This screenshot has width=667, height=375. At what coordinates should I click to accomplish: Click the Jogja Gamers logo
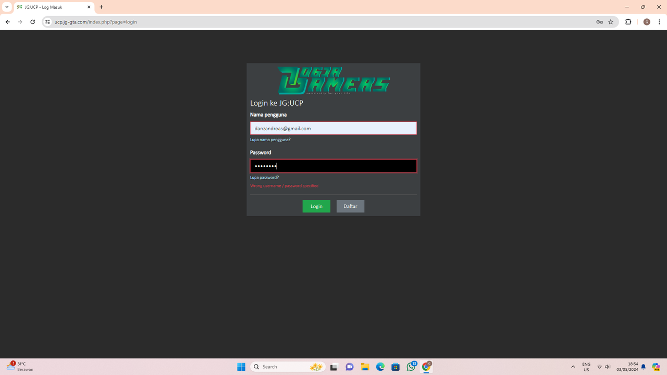tap(333, 80)
